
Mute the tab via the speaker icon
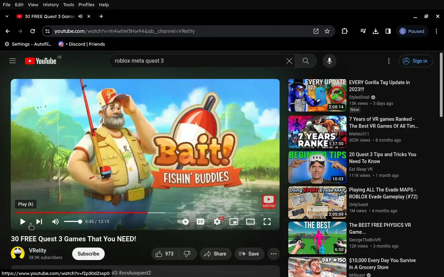pyautogui.click(x=80, y=16)
